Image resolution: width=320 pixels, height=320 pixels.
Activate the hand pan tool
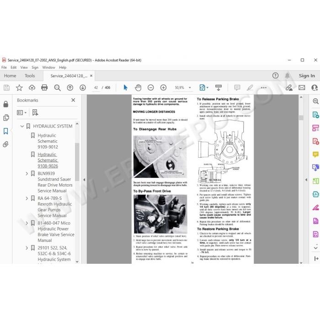click(x=138, y=88)
